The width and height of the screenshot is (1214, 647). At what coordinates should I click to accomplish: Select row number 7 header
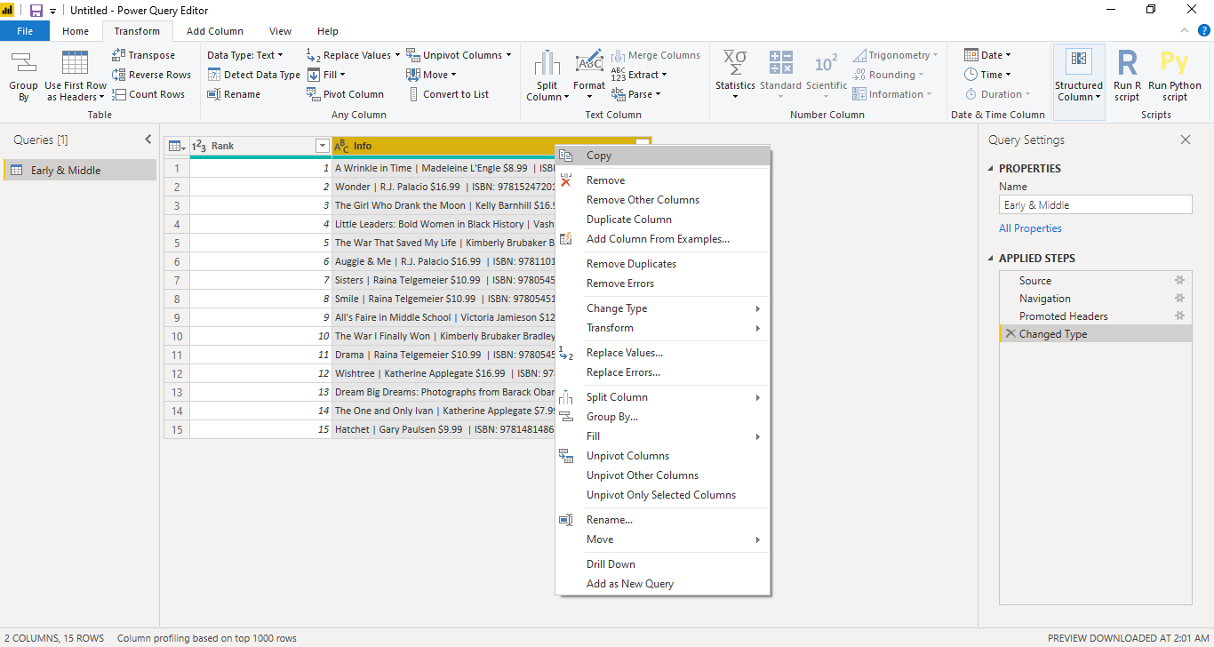(177, 280)
